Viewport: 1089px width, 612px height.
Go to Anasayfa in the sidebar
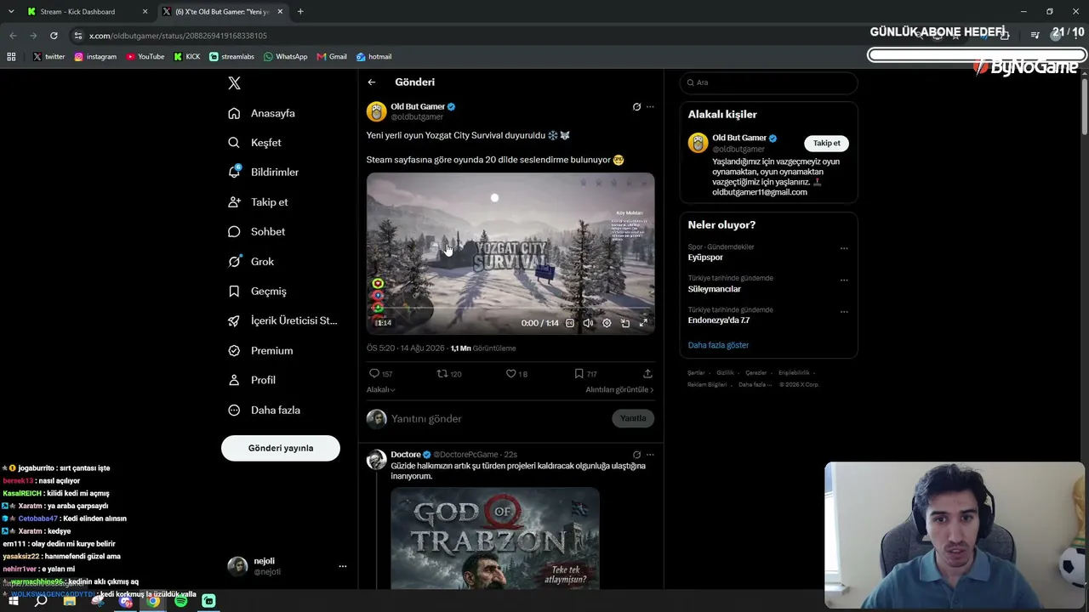(262, 113)
